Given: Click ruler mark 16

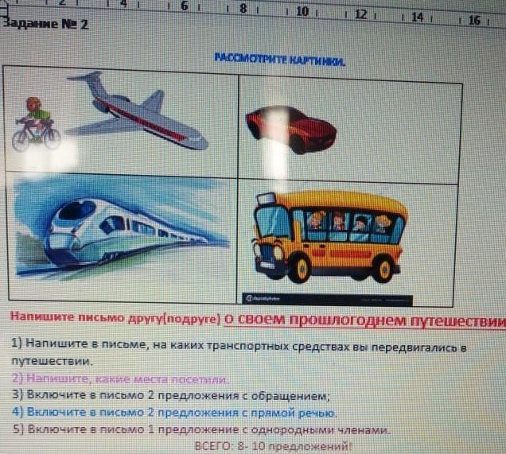Looking at the screenshot, I should point(474,21).
